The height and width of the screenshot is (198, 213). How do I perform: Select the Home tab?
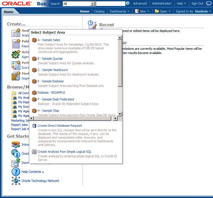[9, 12]
